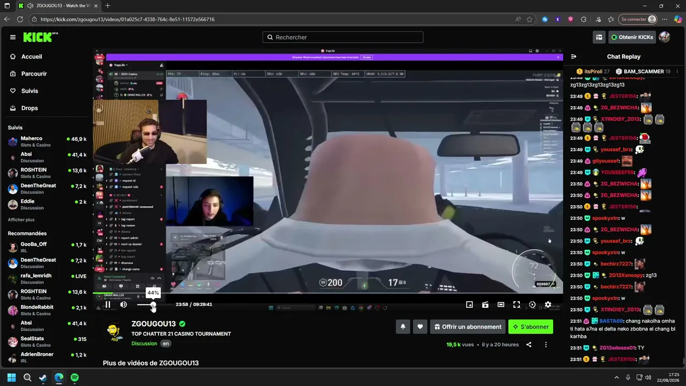Open Suivis in the sidebar

pyautogui.click(x=29, y=91)
